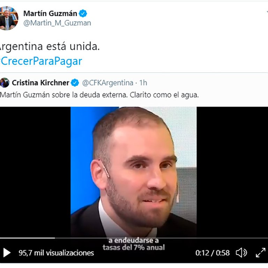268x268 pixels.
Task: Seek using the video progress bar
Action: pos(134,238)
